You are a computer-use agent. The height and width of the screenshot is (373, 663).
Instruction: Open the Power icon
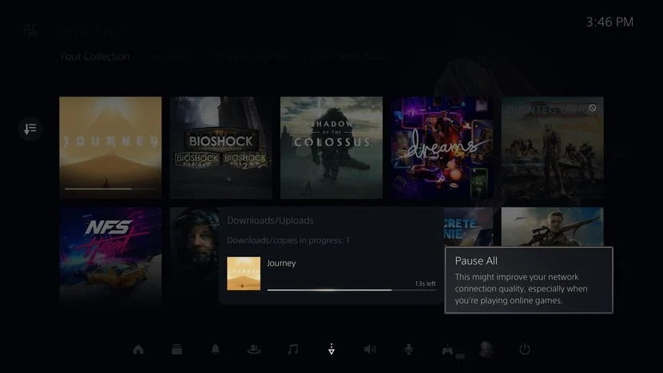coord(525,349)
